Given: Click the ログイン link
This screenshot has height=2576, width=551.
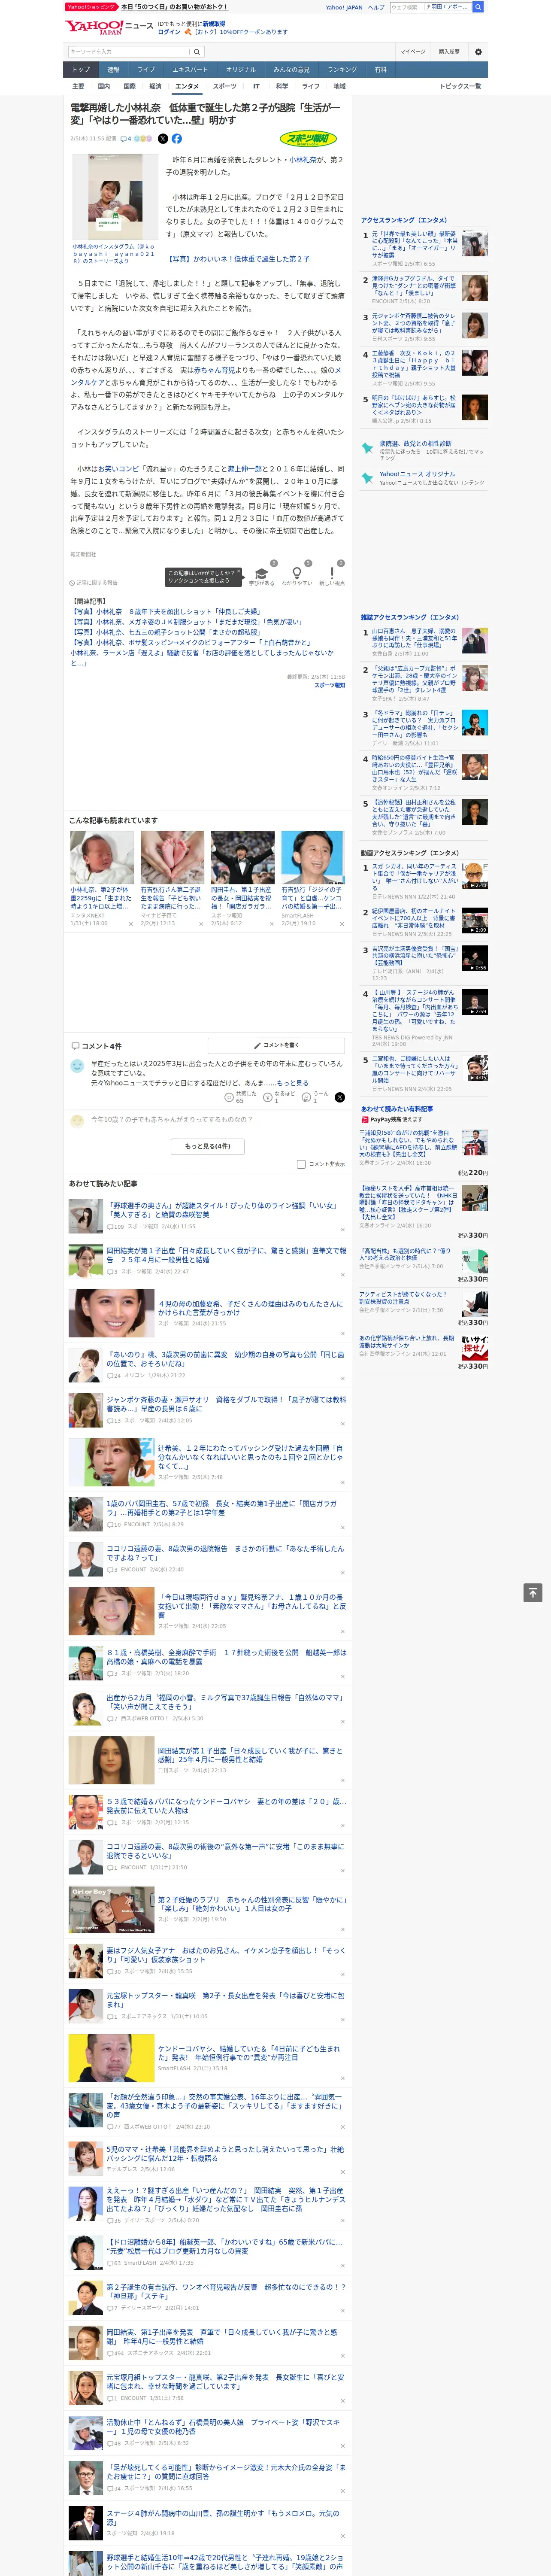Looking at the screenshot, I should tap(169, 32).
